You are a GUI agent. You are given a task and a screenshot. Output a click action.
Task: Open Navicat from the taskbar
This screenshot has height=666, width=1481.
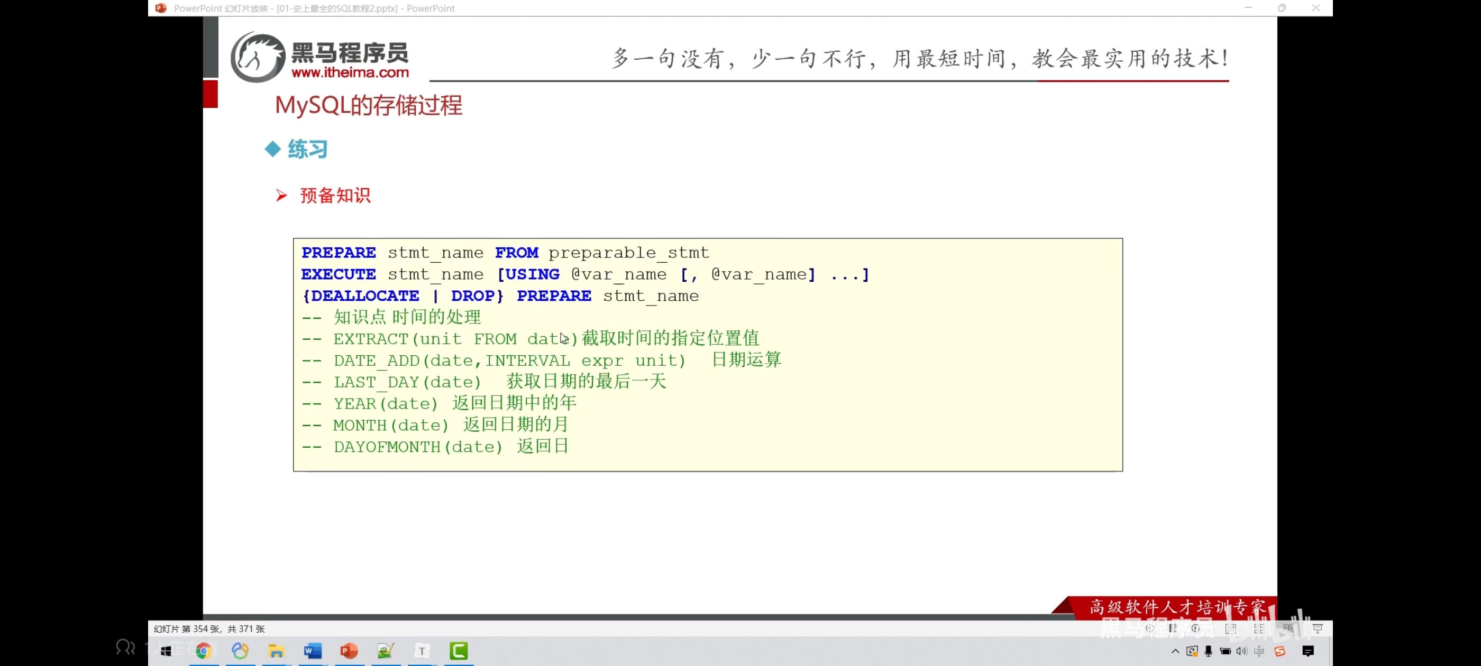[240, 651]
